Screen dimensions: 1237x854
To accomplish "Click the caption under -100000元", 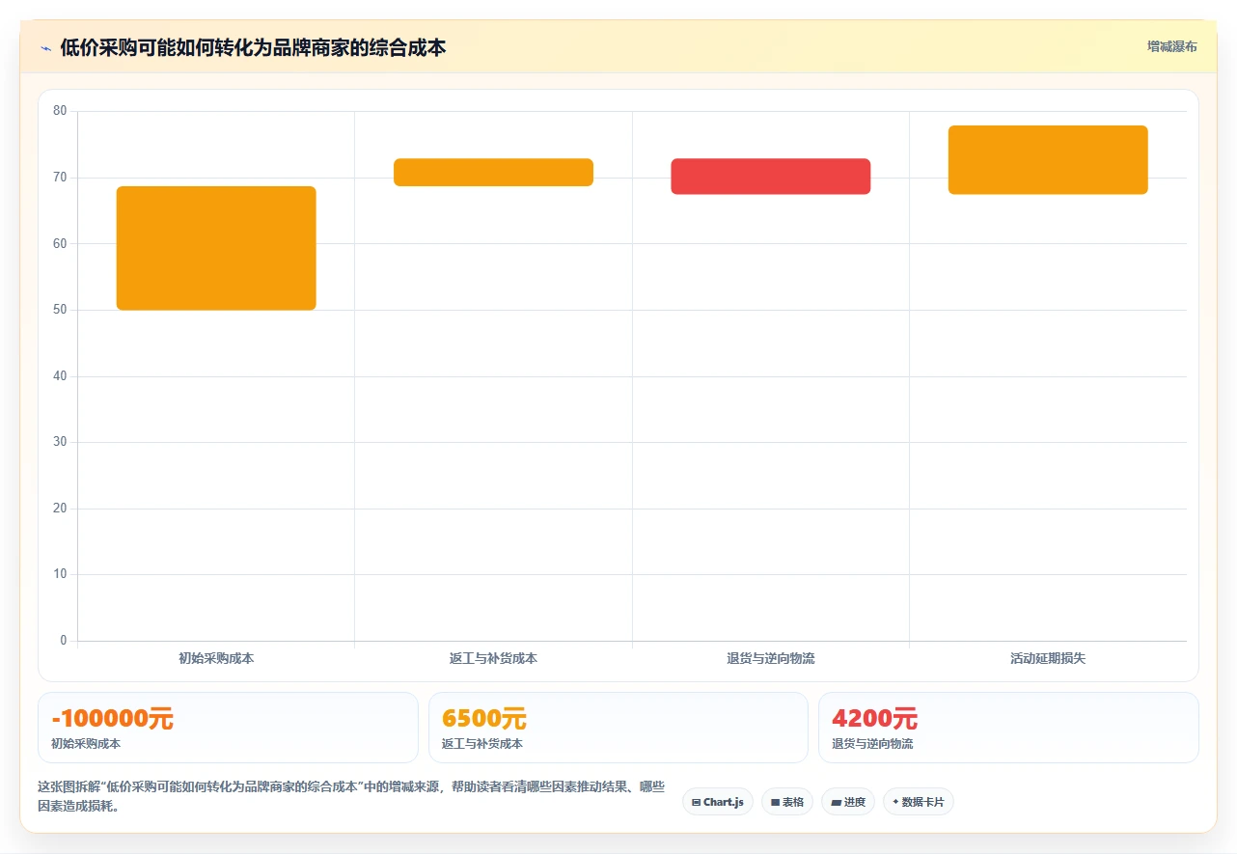I will [x=86, y=744].
